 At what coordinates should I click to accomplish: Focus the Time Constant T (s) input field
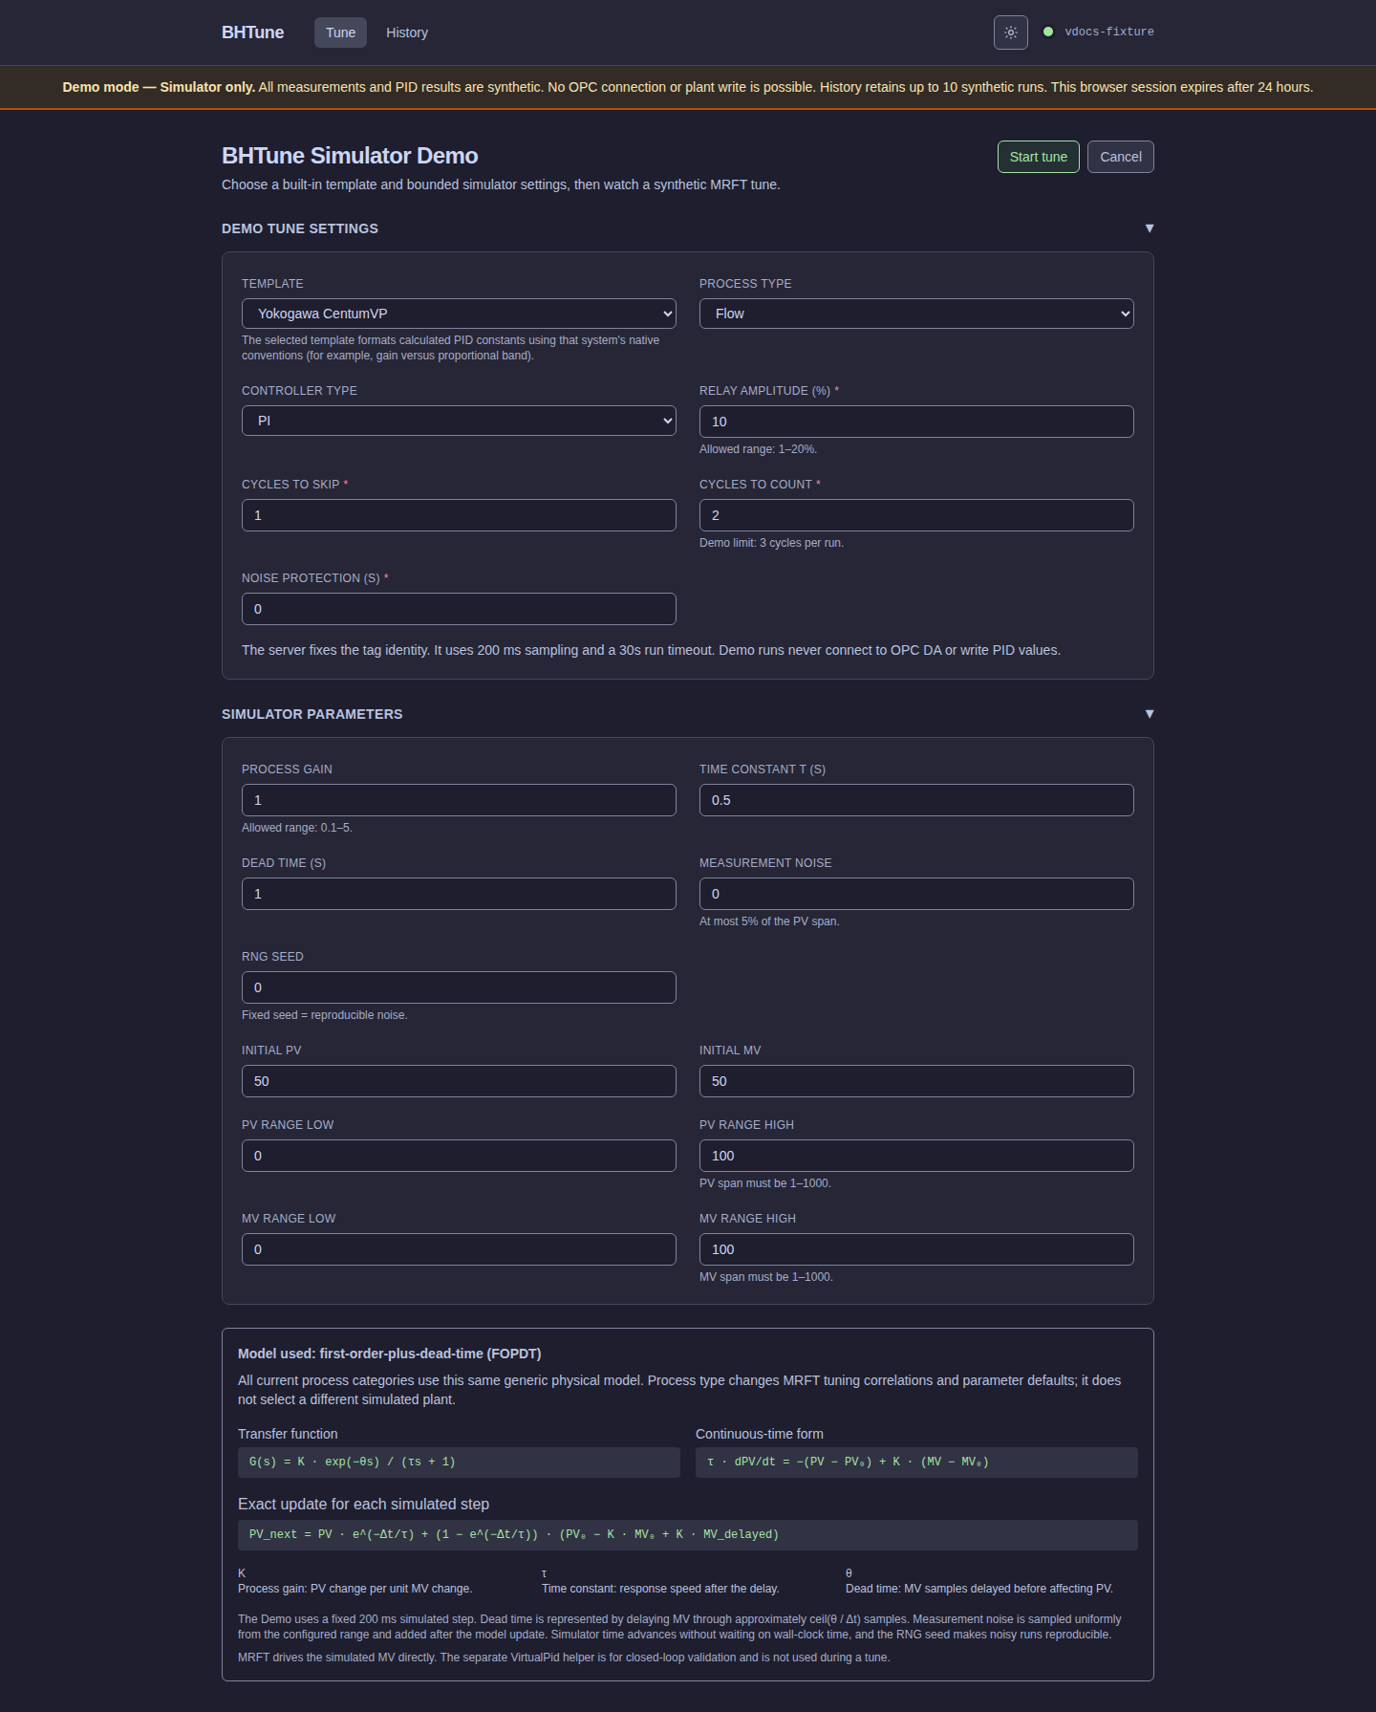(916, 800)
